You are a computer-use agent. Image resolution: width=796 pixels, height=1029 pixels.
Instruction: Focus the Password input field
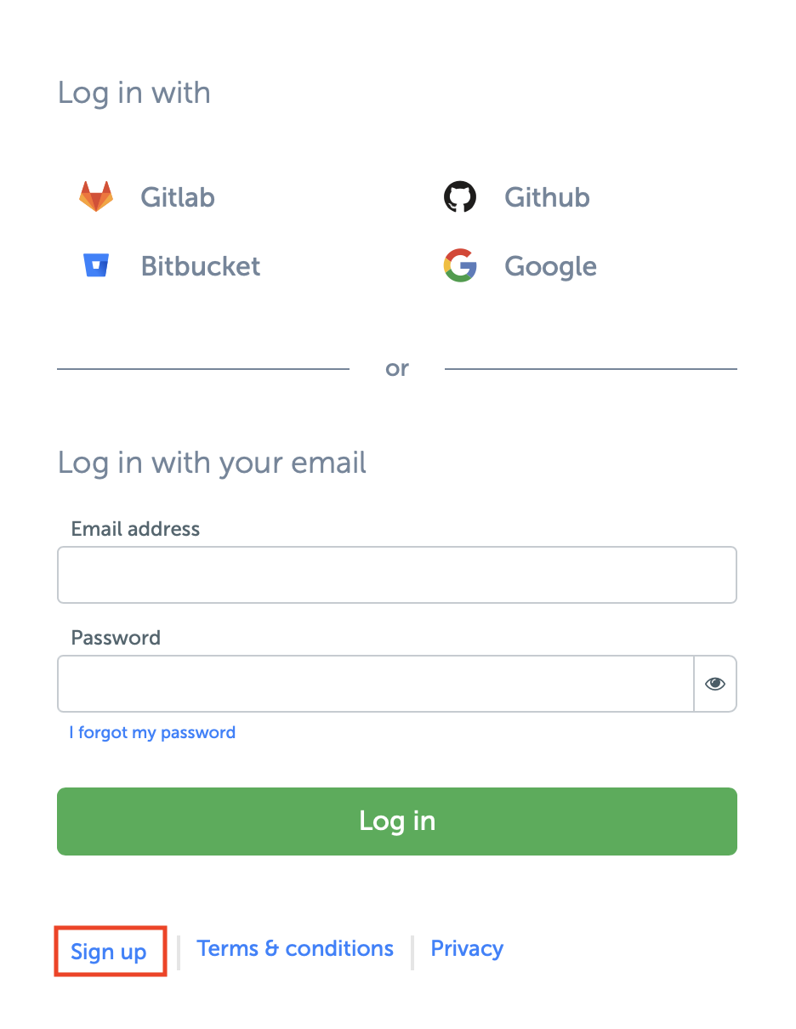pyautogui.click(x=375, y=684)
